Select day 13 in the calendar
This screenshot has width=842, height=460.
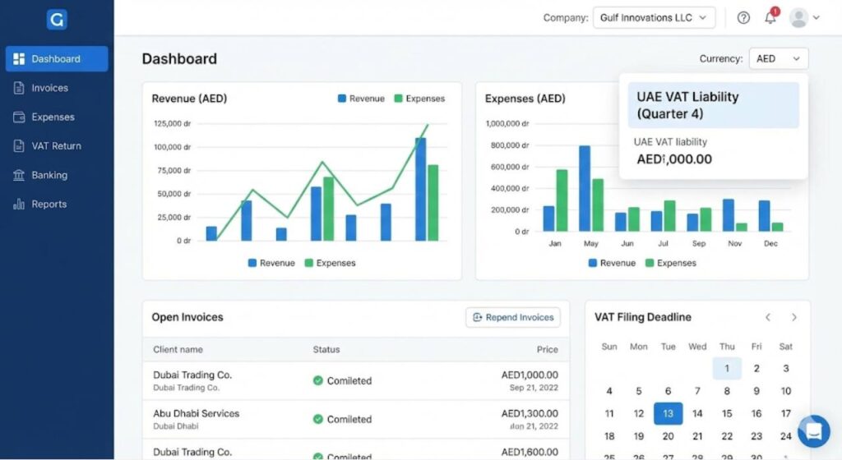(668, 413)
